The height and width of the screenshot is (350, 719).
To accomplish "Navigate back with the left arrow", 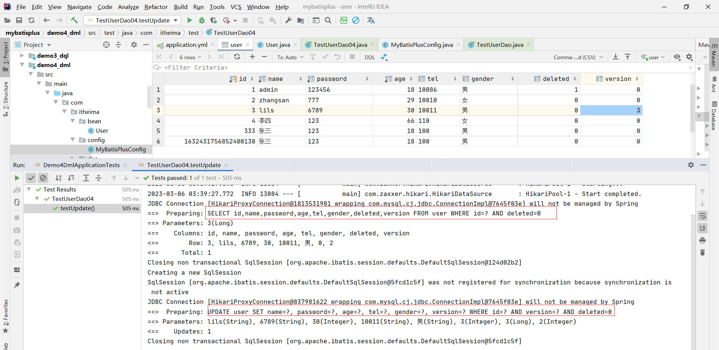I will click(46, 20).
